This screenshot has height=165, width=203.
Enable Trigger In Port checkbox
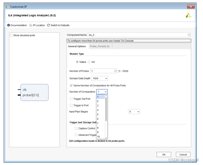coord(71,105)
